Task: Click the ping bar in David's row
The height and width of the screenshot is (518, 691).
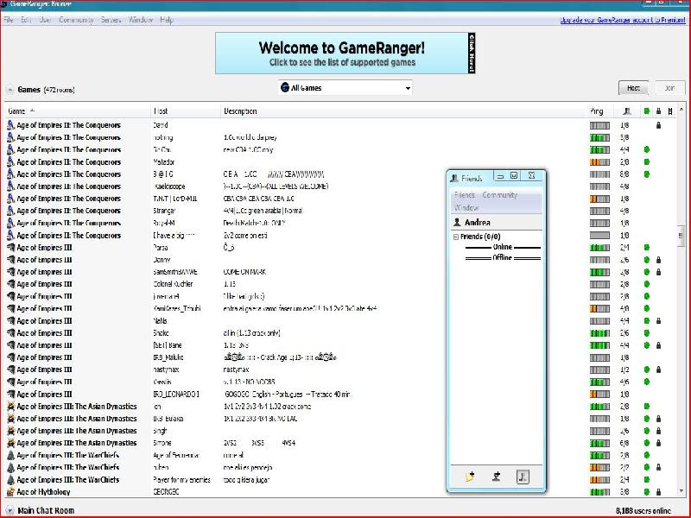Action: click(x=599, y=125)
